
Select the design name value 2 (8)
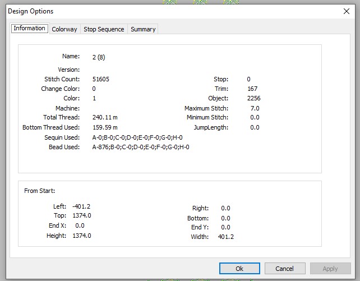tap(99, 57)
